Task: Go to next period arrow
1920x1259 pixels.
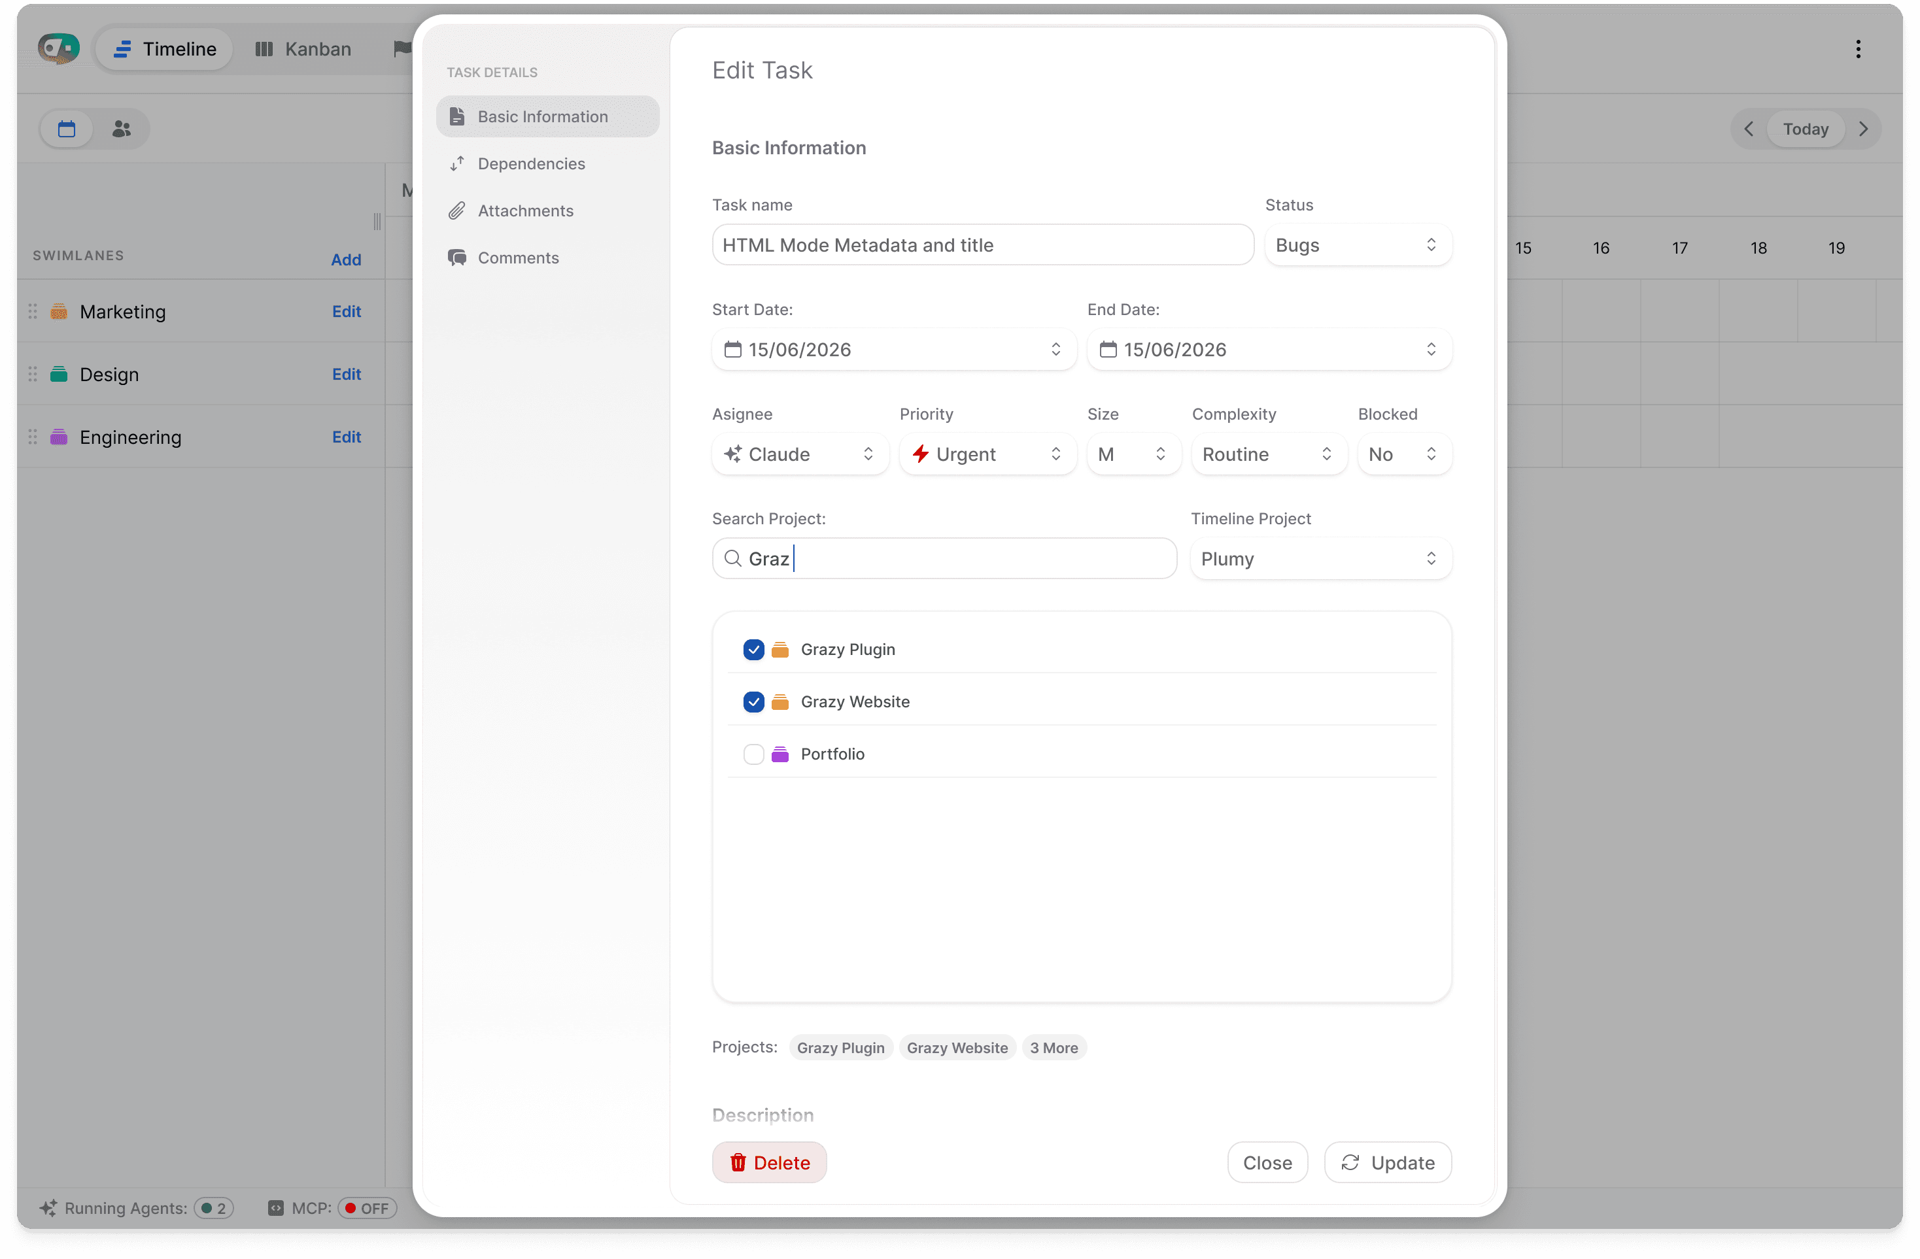Action: 1864,129
